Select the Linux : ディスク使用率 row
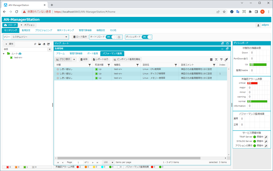The height and width of the screenshot is (171, 273). pyautogui.click(x=140, y=74)
